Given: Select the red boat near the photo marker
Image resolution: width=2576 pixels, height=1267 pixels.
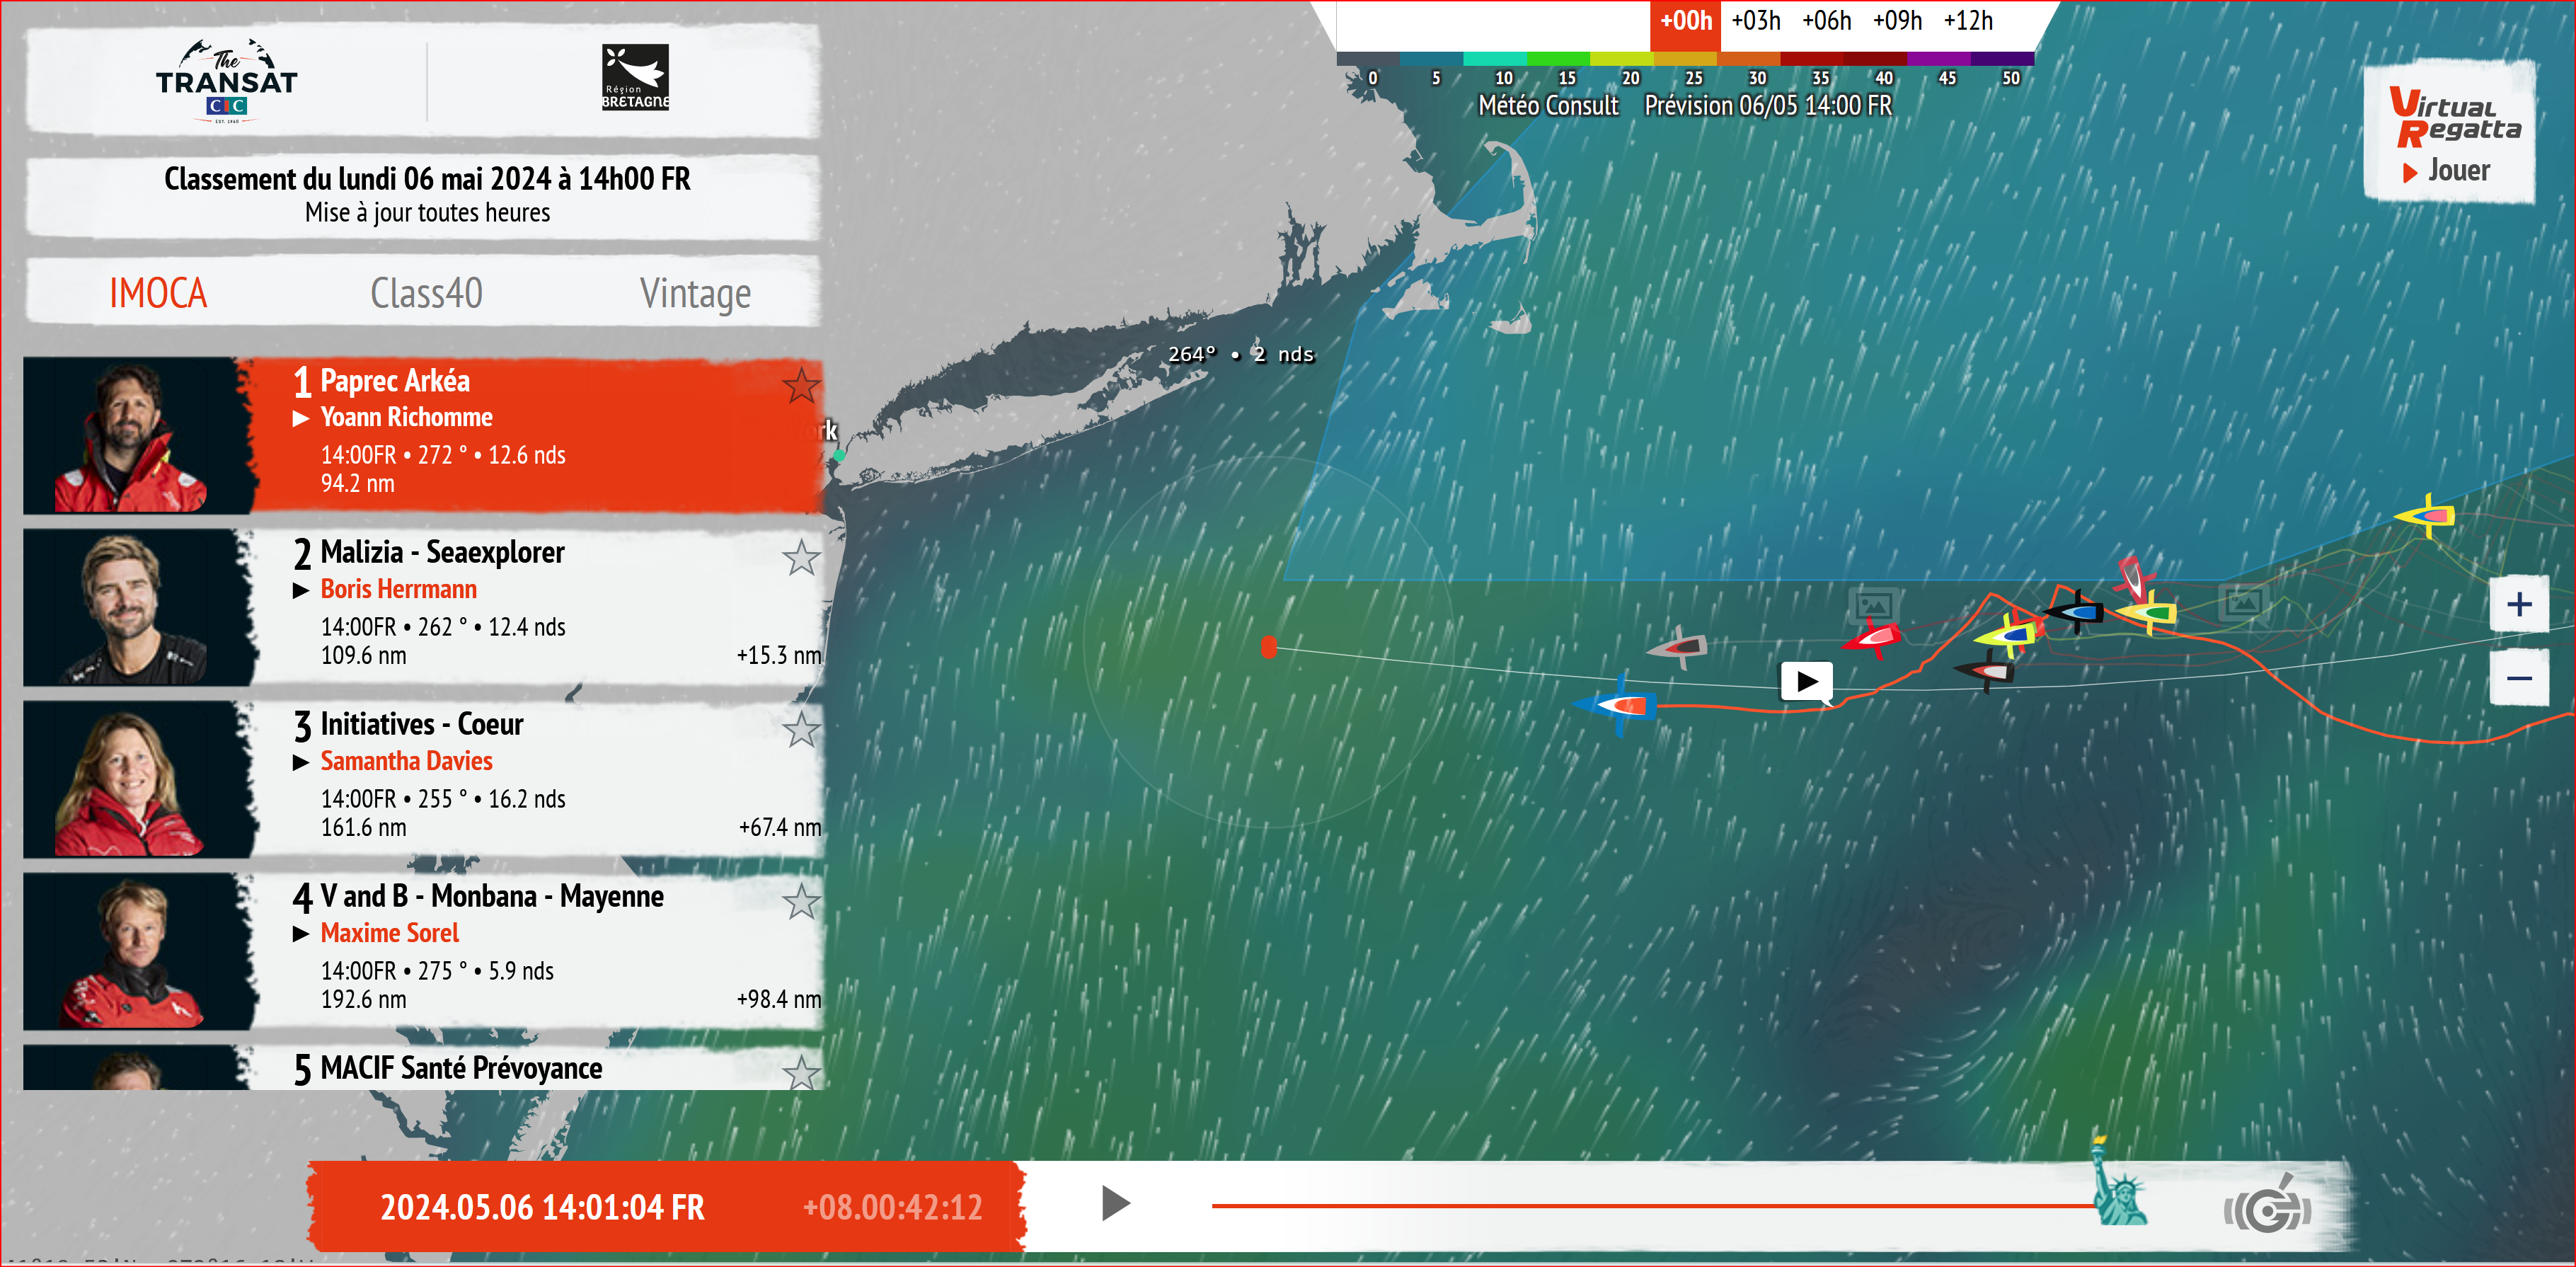Looking at the screenshot, I should [x=1872, y=638].
